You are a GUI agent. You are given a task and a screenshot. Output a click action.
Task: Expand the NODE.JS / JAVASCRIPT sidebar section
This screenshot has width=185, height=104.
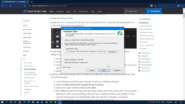point(27,42)
